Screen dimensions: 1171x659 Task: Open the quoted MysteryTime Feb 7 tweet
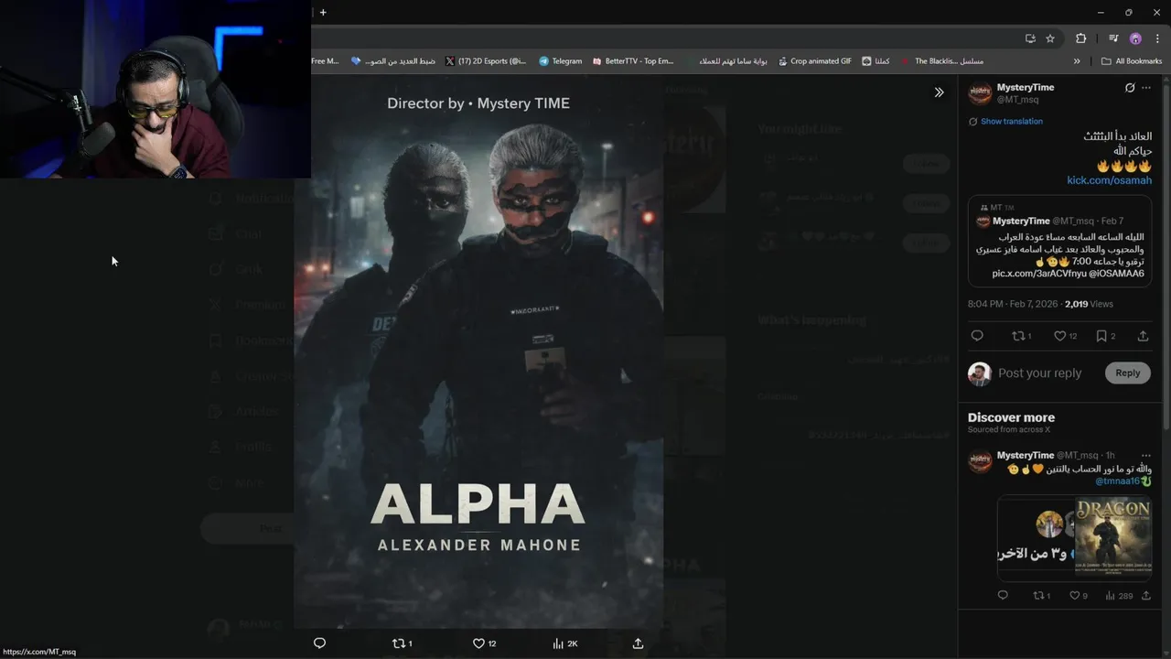1059,242
